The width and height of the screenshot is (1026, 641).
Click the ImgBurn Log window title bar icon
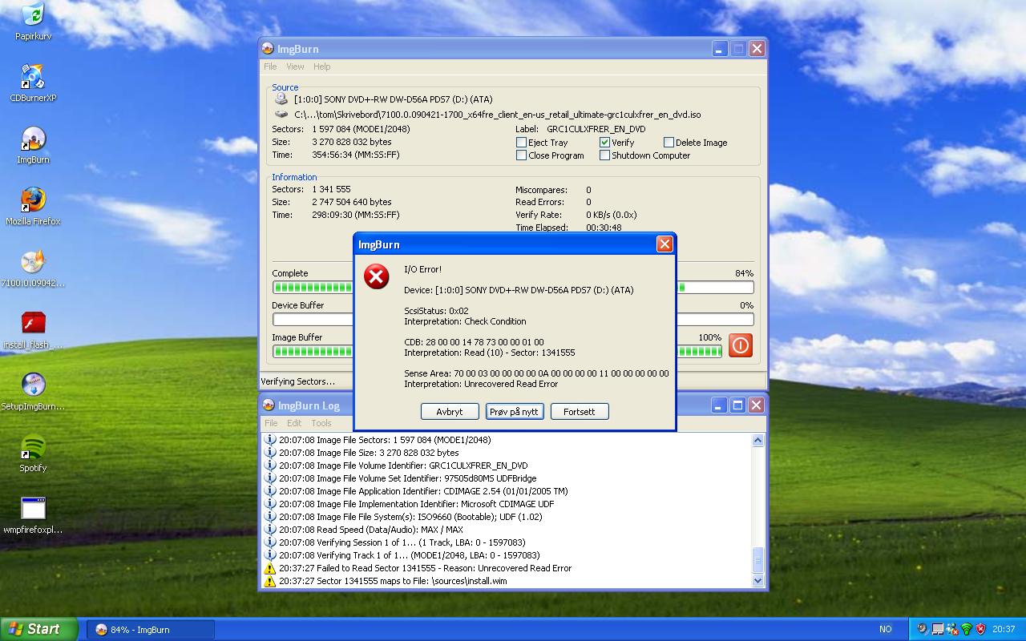[269, 405]
